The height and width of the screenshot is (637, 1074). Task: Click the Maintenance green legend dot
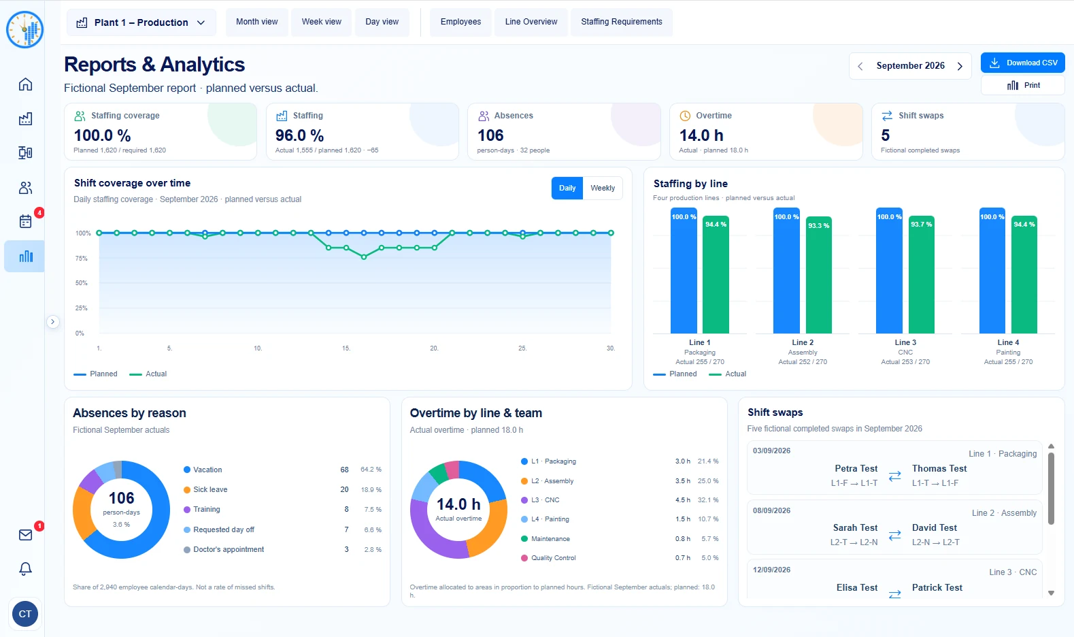click(x=524, y=539)
